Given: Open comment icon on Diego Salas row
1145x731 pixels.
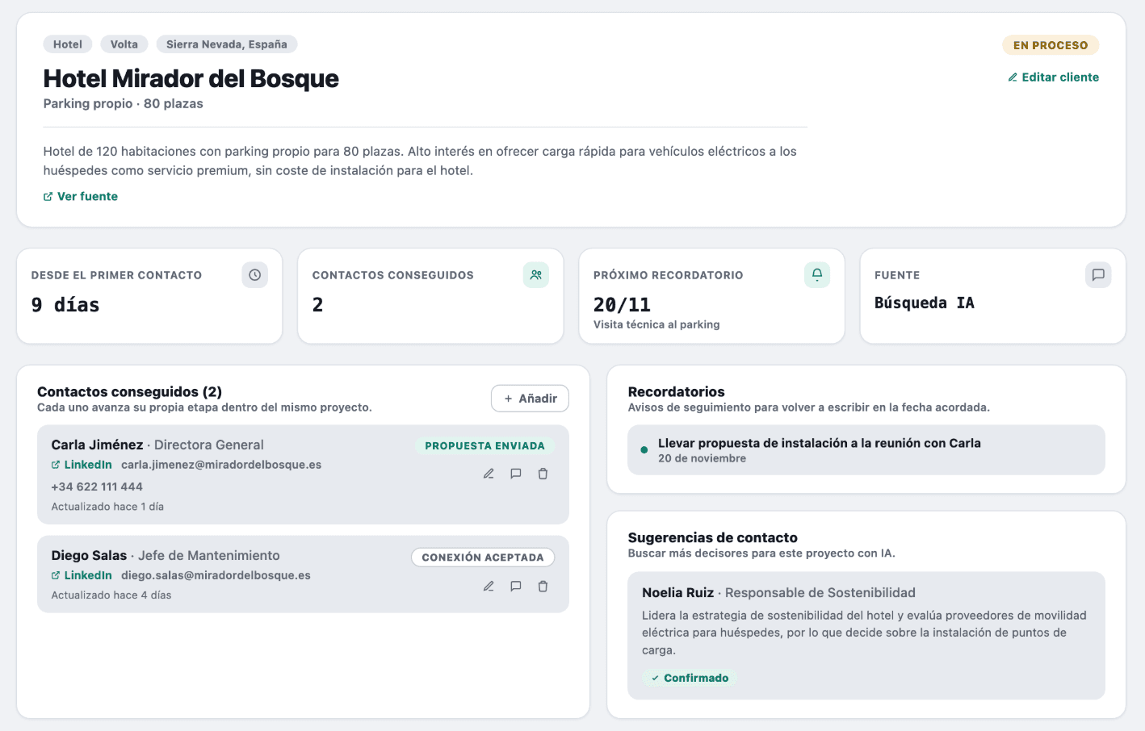Looking at the screenshot, I should tap(516, 587).
